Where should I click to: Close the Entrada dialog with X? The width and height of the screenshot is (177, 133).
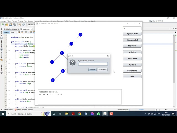click(108, 56)
